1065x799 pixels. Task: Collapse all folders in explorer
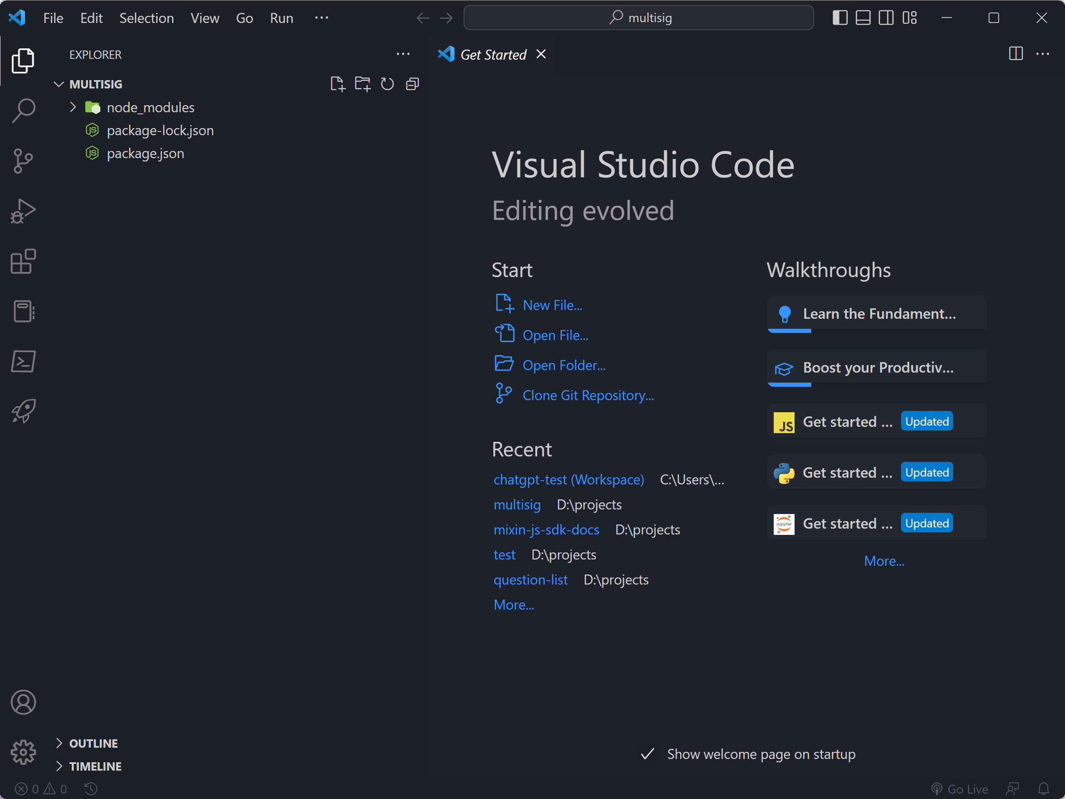(413, 84)
